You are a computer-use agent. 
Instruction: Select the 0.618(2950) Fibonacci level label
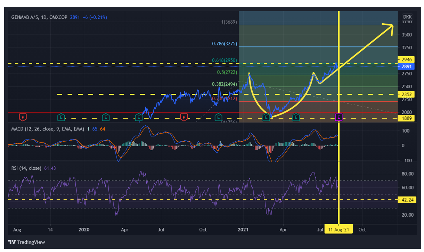(x=225, y=60)
